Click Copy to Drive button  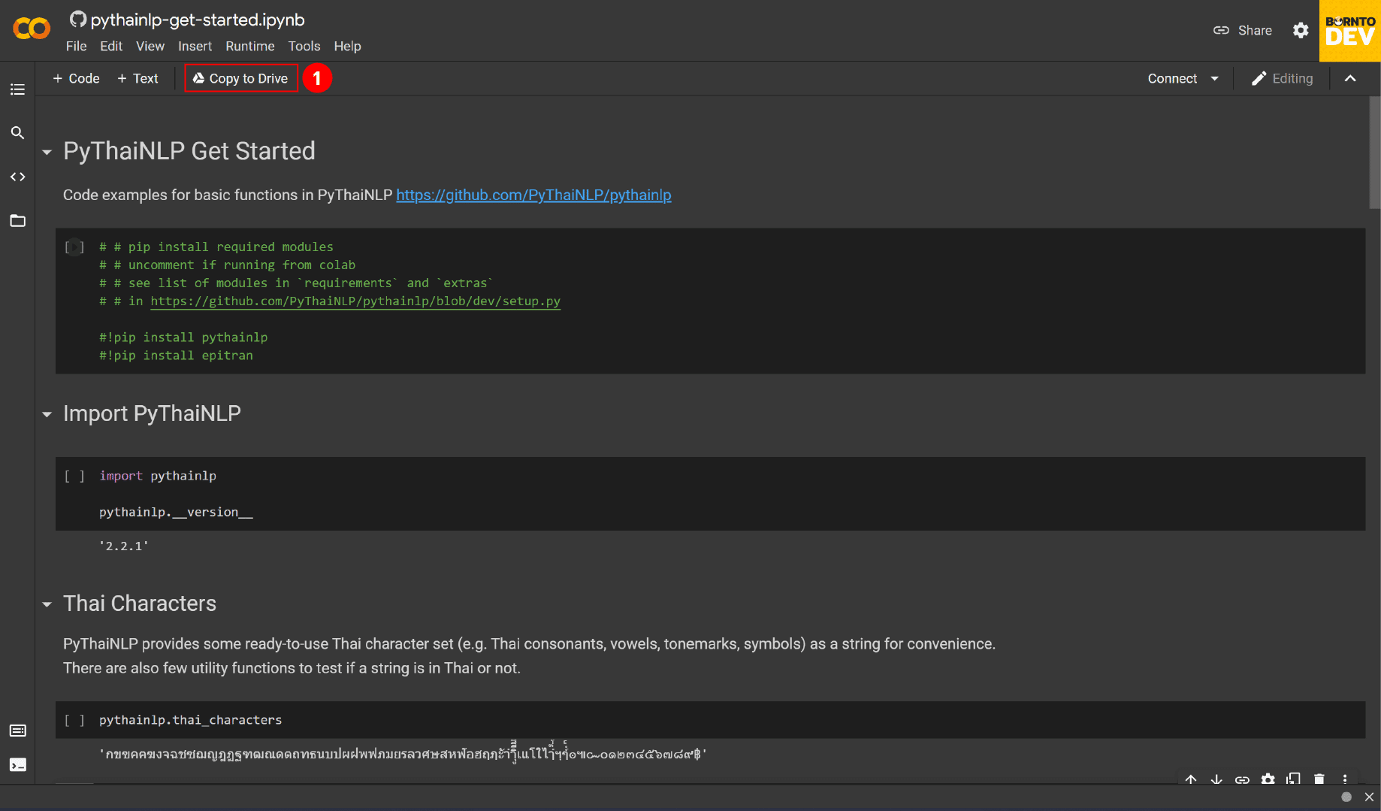tap(241, 78)
